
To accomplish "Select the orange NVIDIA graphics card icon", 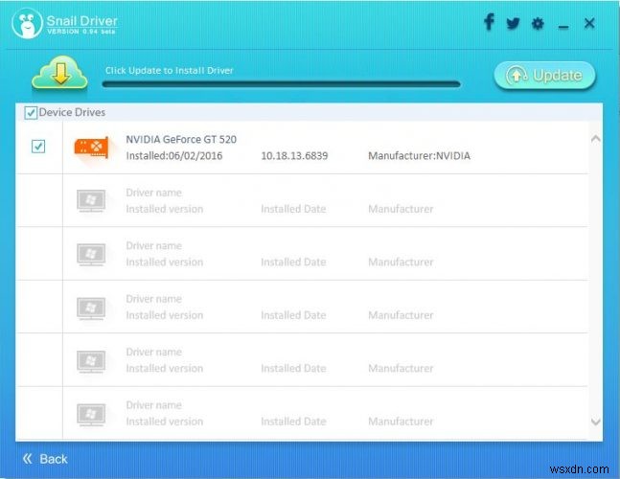I will click(91, 148).
